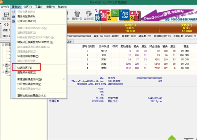The height and width of the screenshot is (140, 197).
Task: Click the 2E304887-ACEA-4C2B GUID text
Action: pos(100,84)
